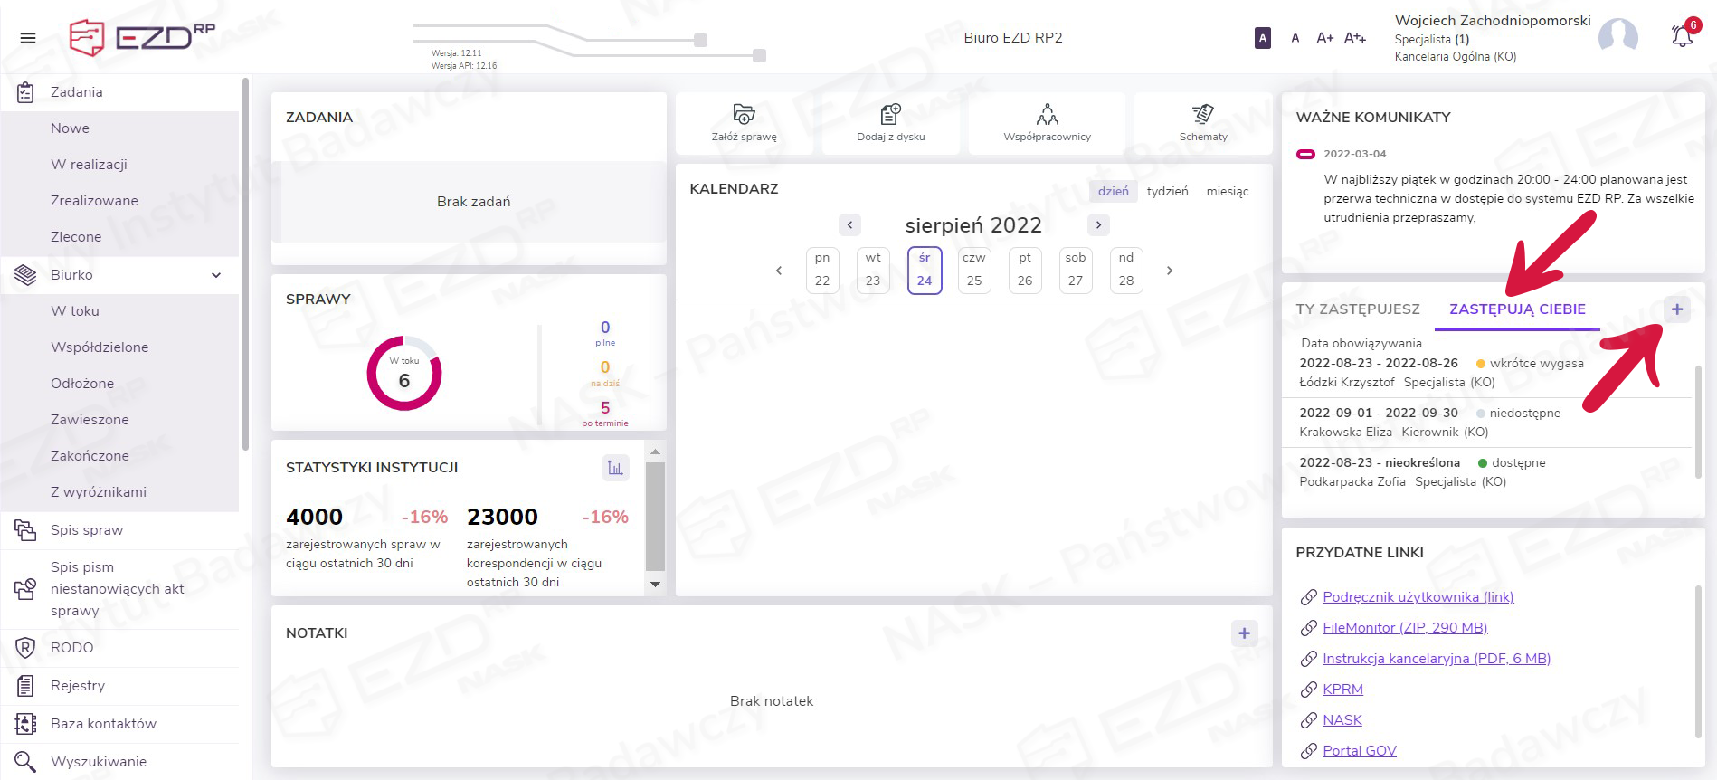
Task: Switch calendar to tydzień view
Action: pyautogui.click(x=1167, y=191)
